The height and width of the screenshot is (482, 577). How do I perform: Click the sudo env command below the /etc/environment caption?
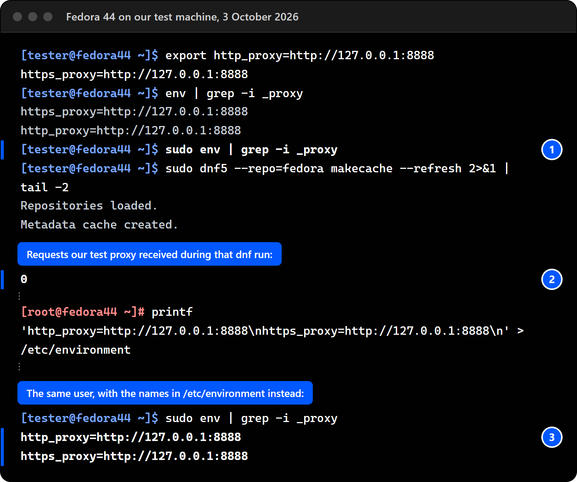tap(251, 418)
